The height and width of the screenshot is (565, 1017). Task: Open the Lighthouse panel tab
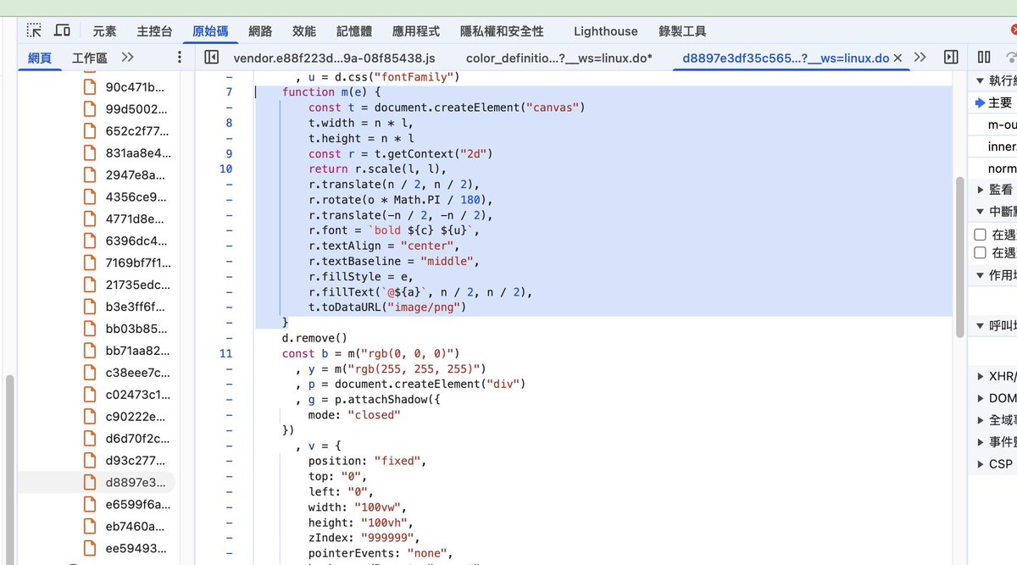pyautogui.click(x=605, y=31)
